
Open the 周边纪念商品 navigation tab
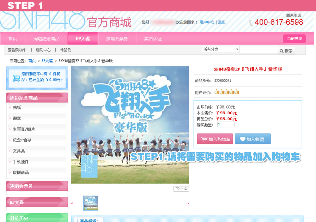(46, 39)
